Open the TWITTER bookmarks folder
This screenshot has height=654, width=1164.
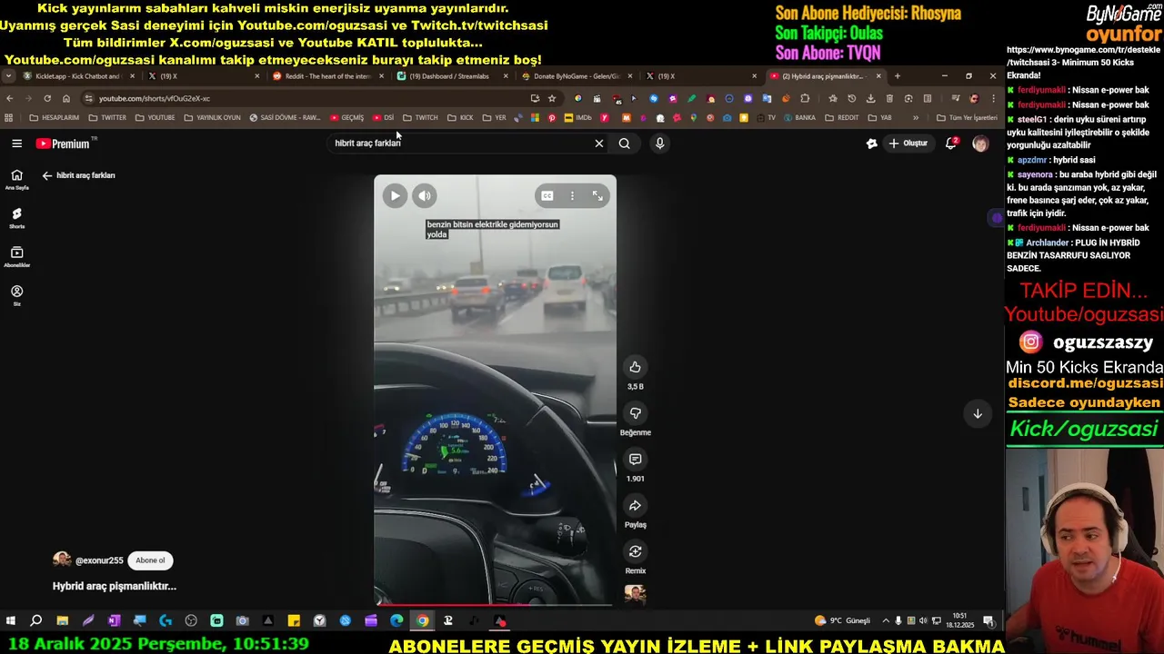point(107,118)
